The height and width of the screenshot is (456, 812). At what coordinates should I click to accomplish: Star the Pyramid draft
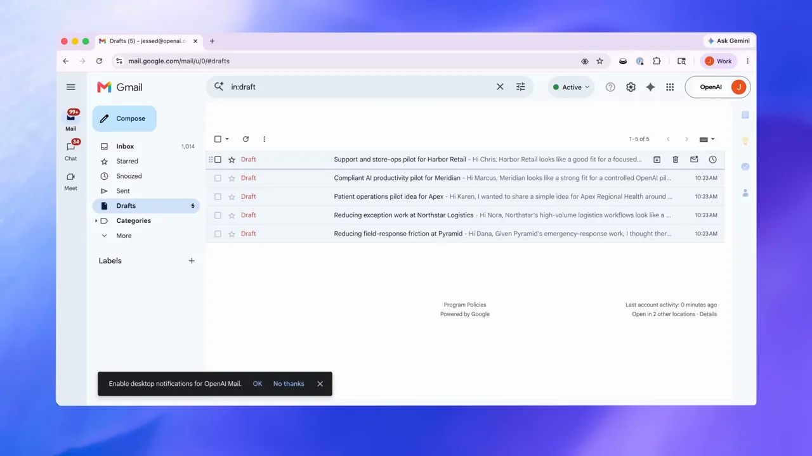coord(232,234)
